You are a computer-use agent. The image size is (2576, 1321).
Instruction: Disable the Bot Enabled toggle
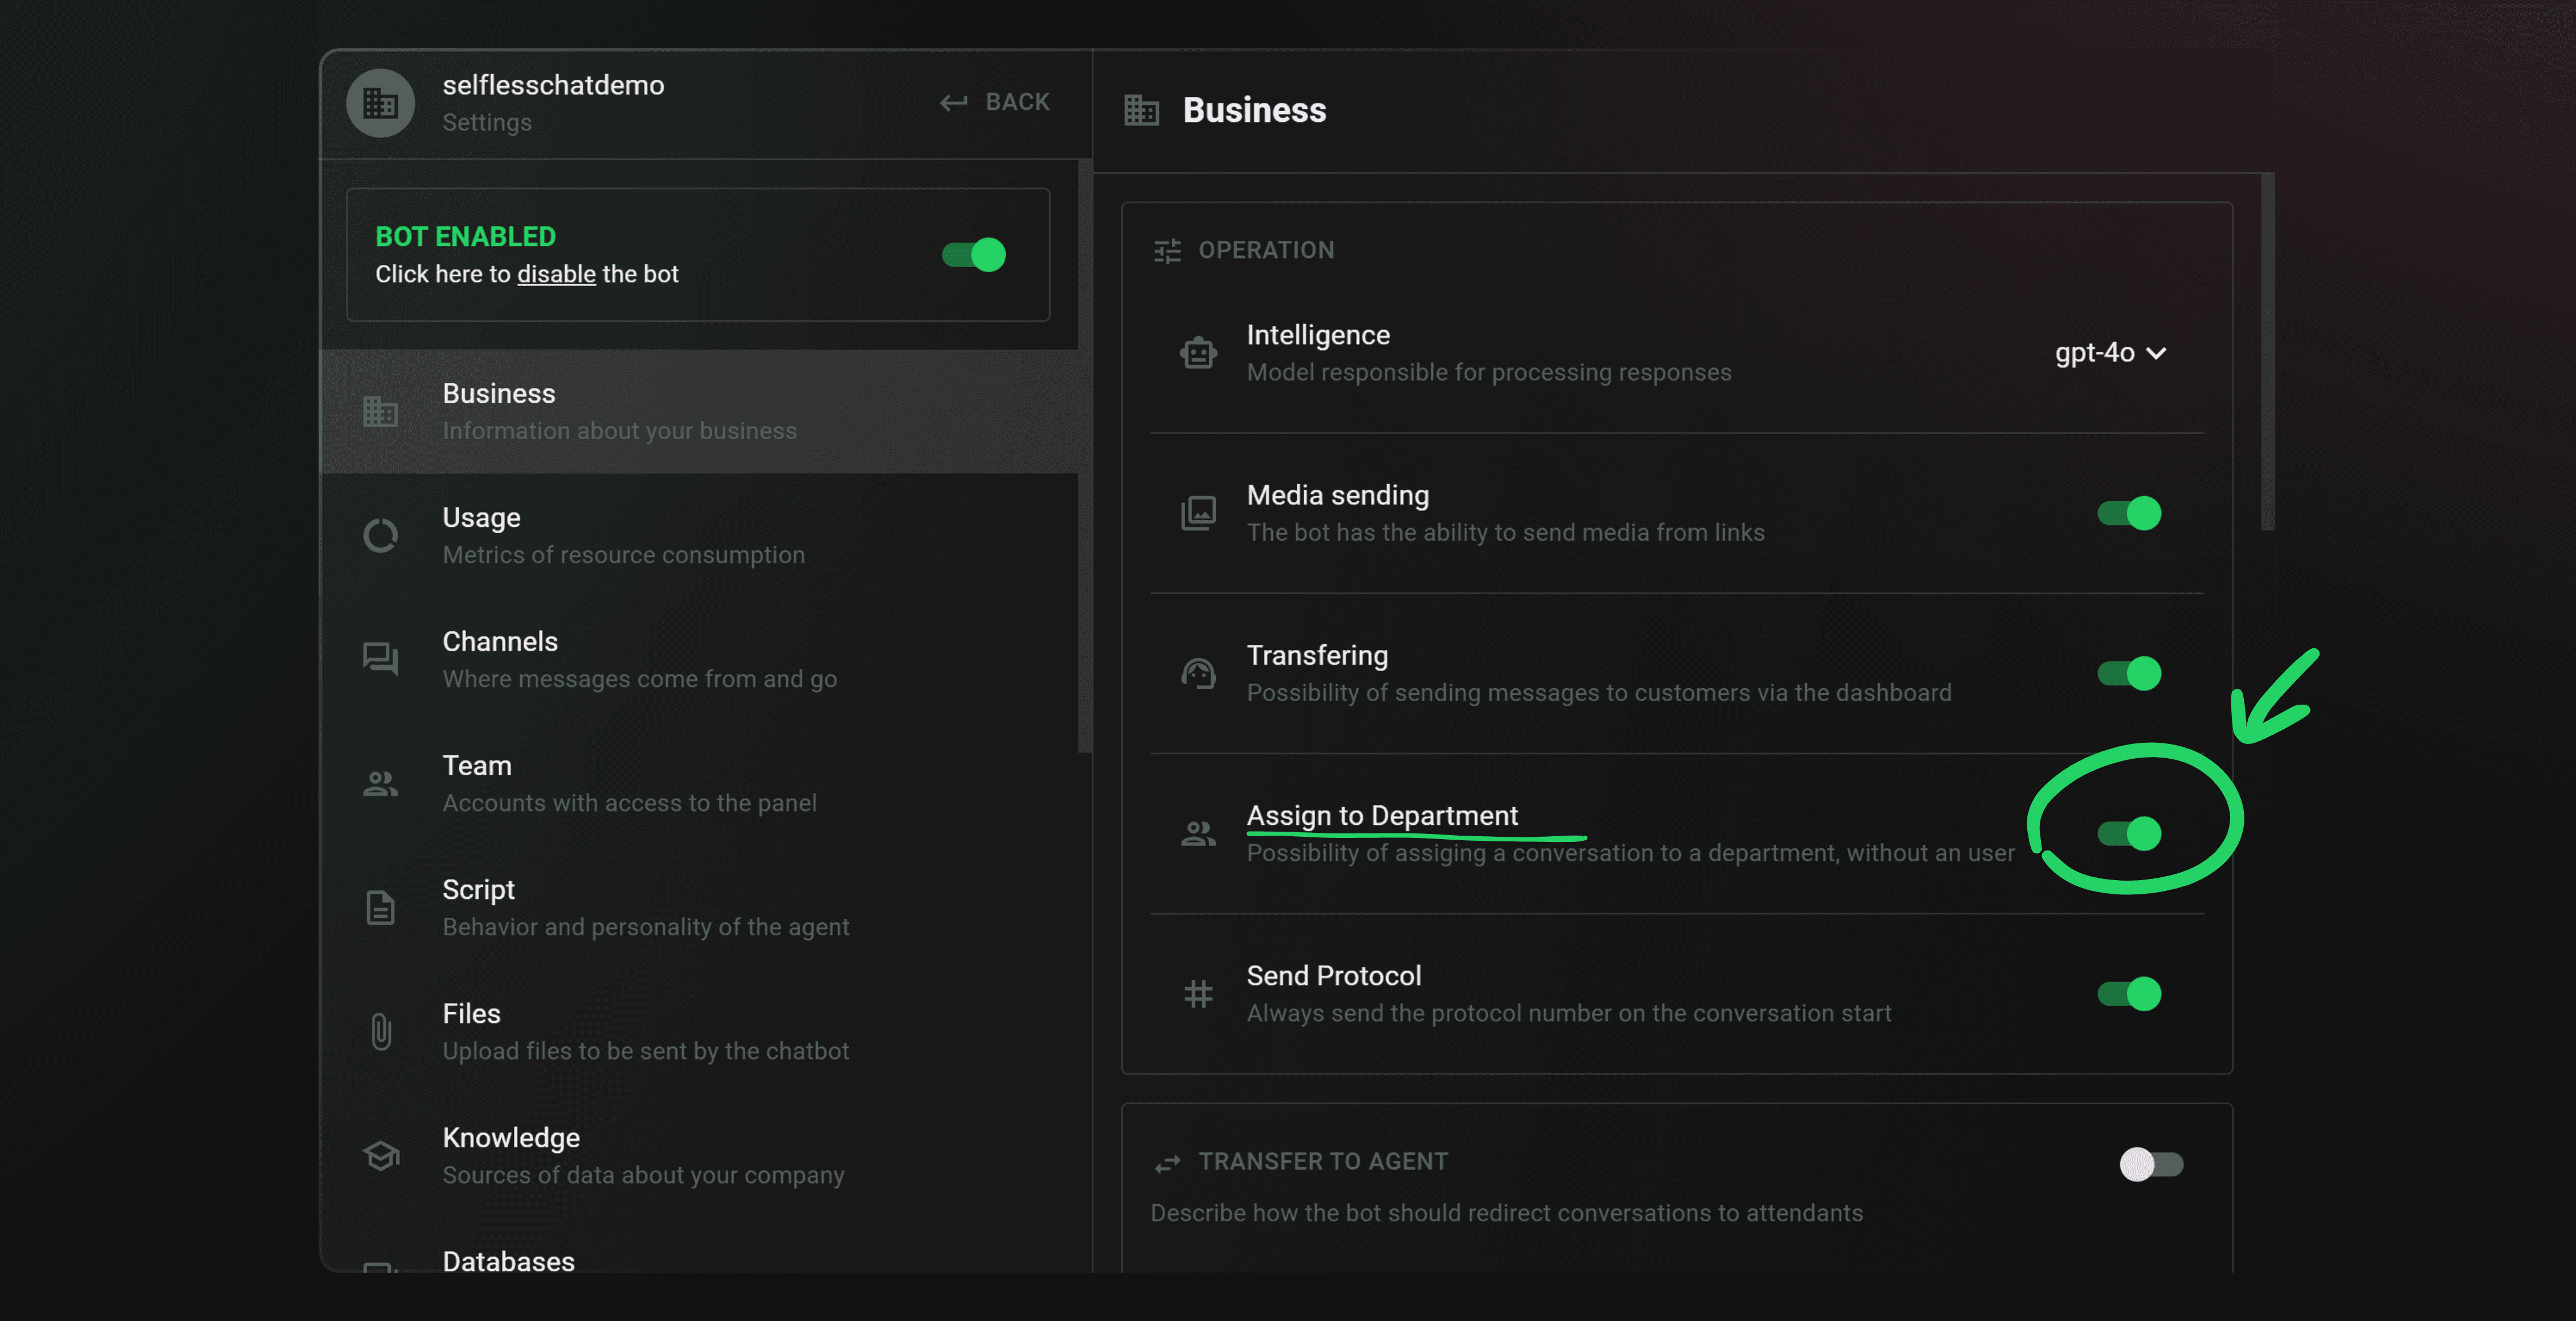[x=974, y=255]
